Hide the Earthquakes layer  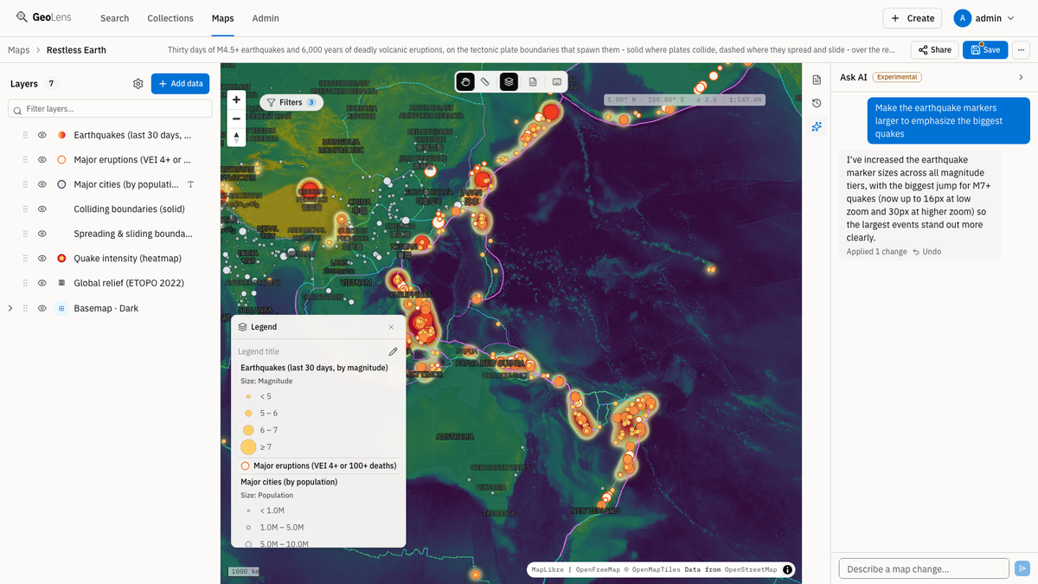42,135
